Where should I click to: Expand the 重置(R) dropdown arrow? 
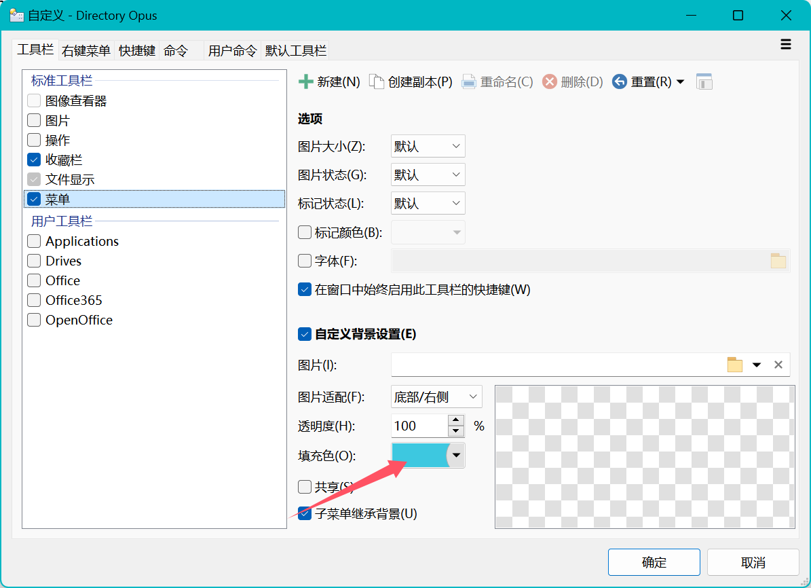pyautogui.click(x=681, y=81)
